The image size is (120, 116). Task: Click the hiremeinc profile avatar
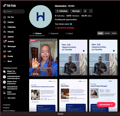pyautogui.click(x=41, y=17)
